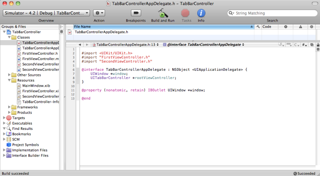Screen dimensions: 320x176
Task: Click the sidebar column-chooser icon beside Groups & Files
Action: pos(61,27)
